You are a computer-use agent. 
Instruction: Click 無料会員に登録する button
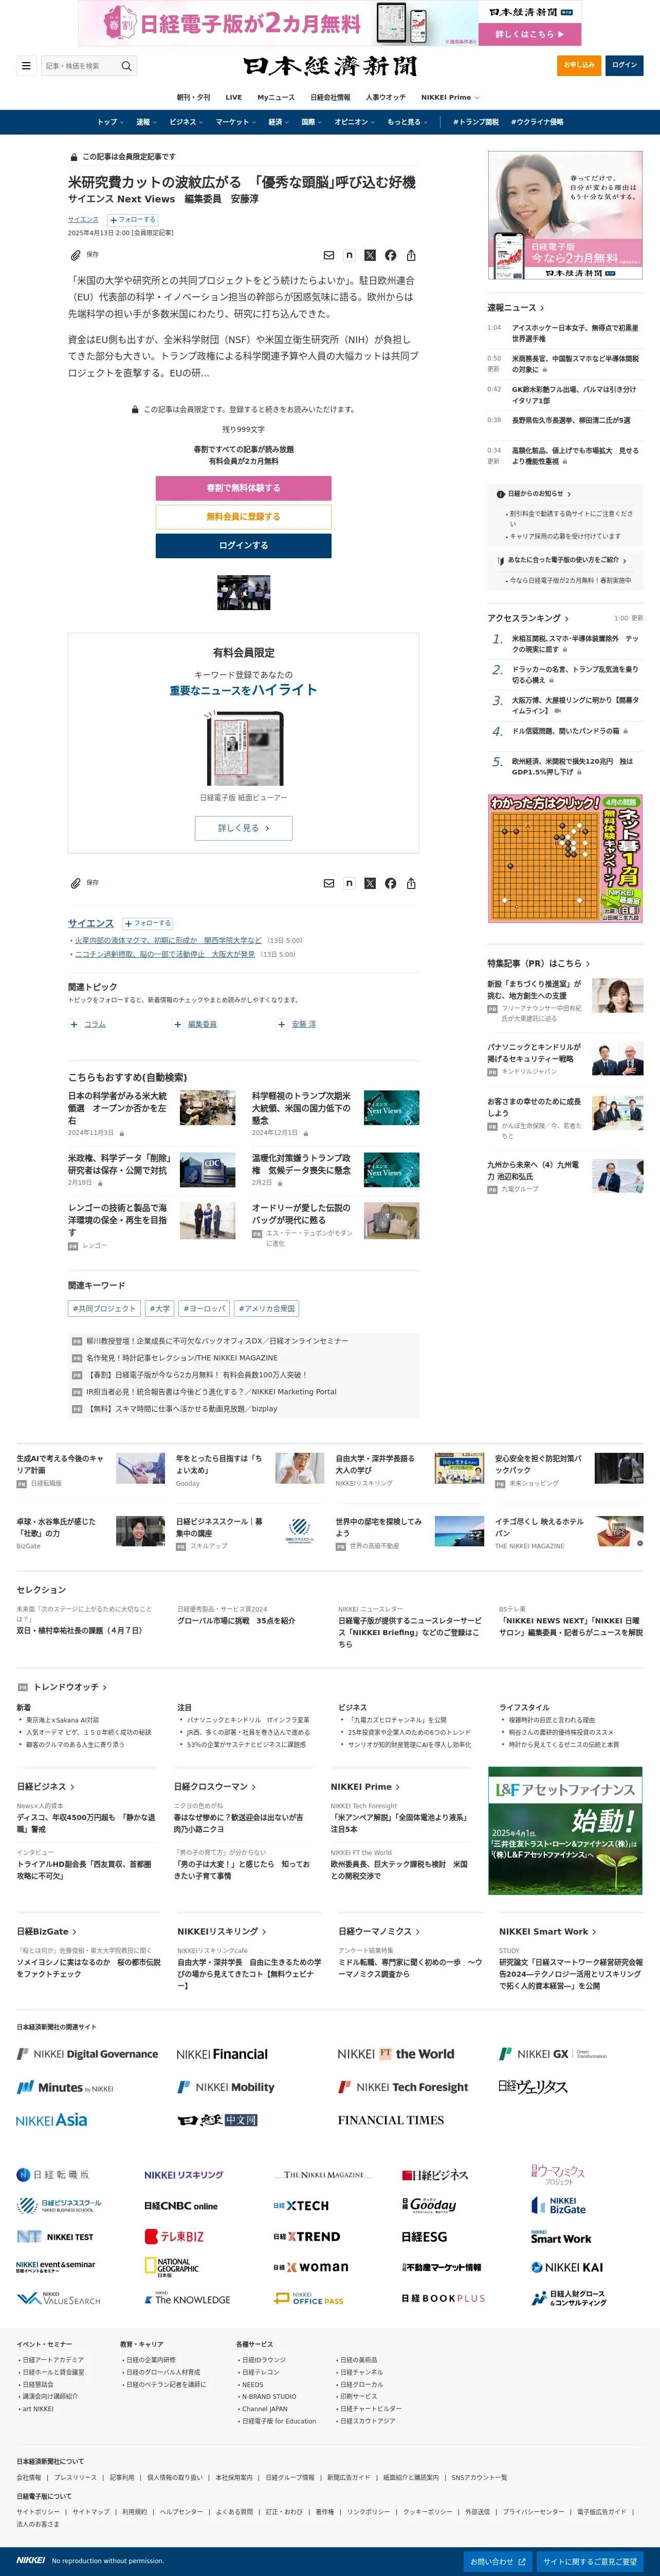[243, 517]
